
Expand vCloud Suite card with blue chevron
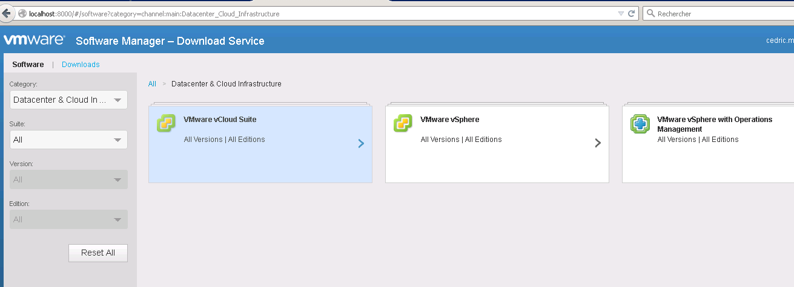pyautogui.click(x=361, y=143)
